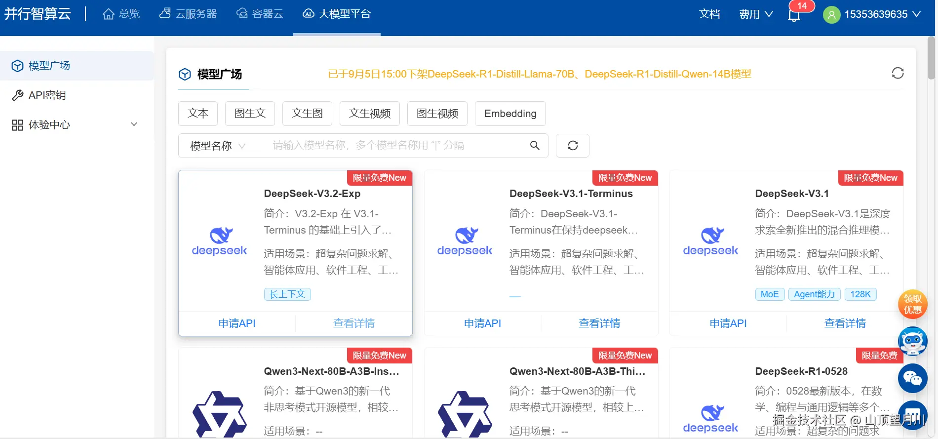Click the page vertical scrollbar
938x439 pixels.
pos(931,58)
